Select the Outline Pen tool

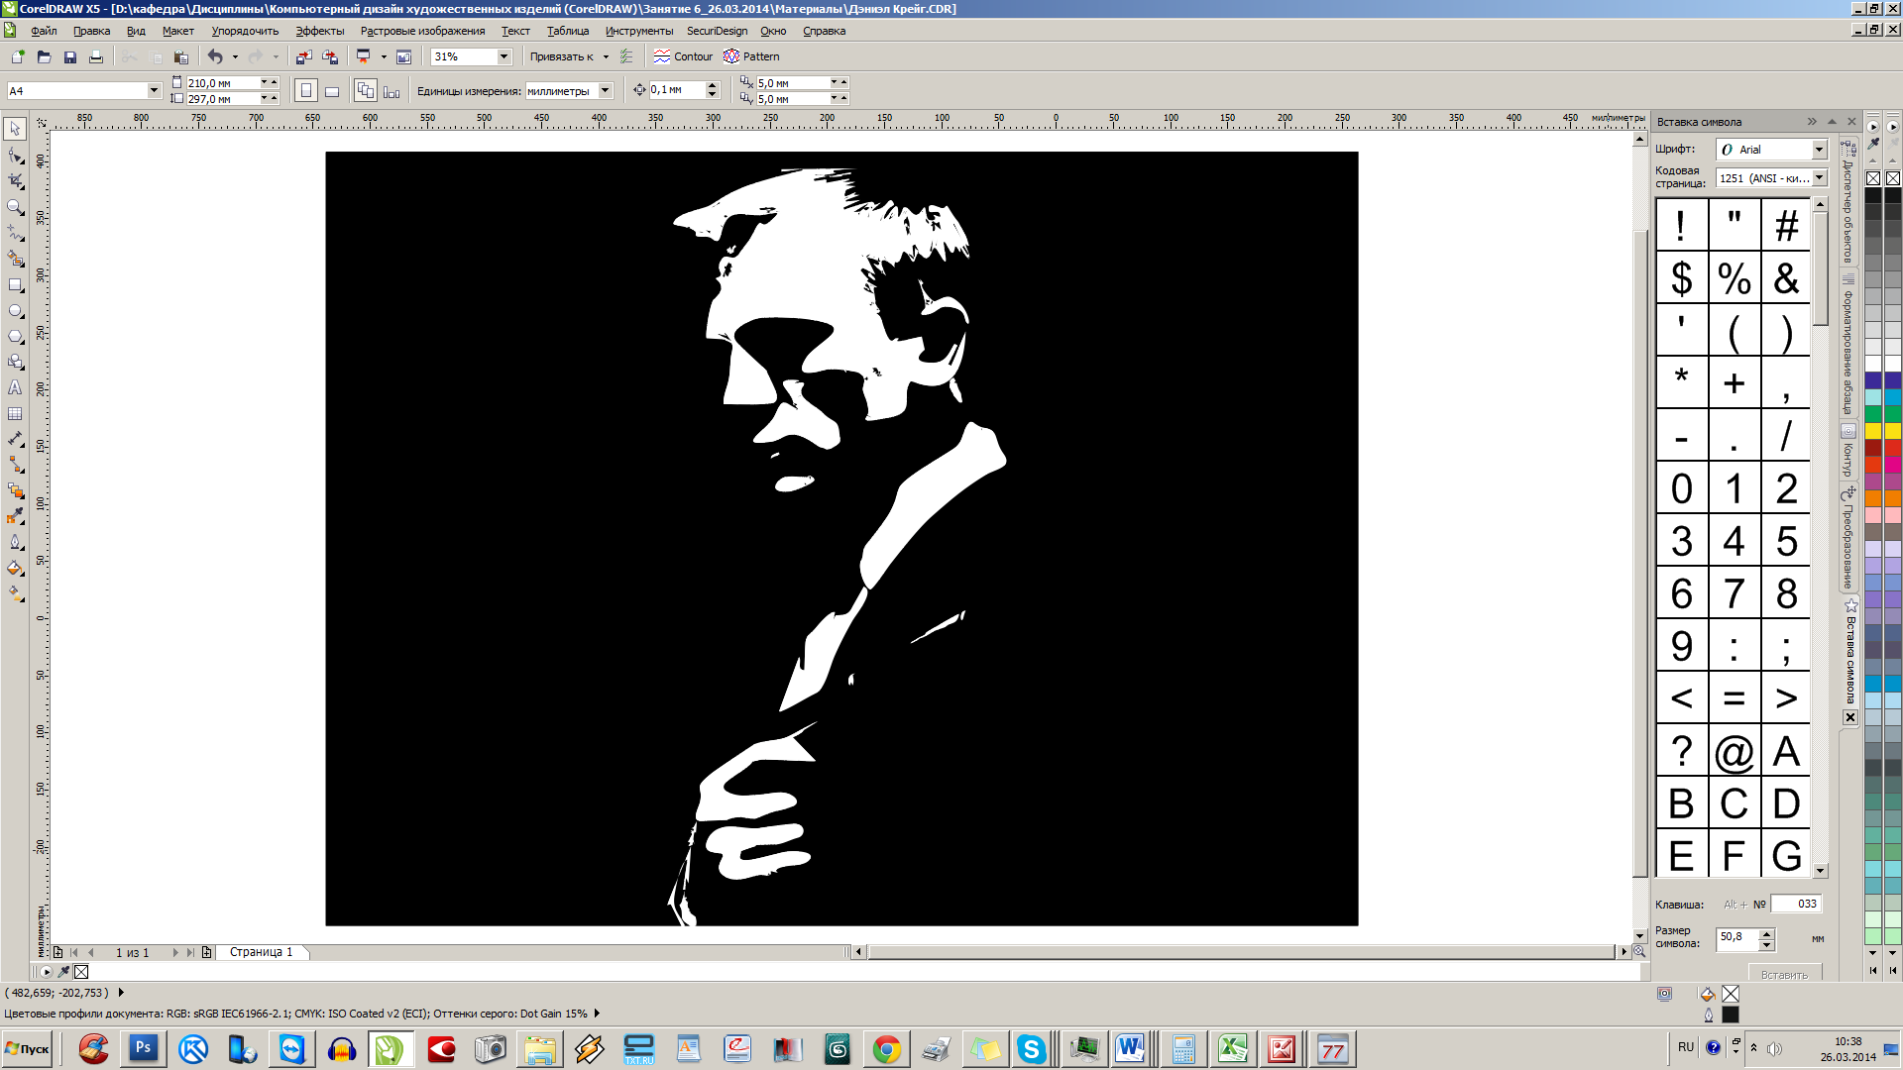tap(15, 542)
